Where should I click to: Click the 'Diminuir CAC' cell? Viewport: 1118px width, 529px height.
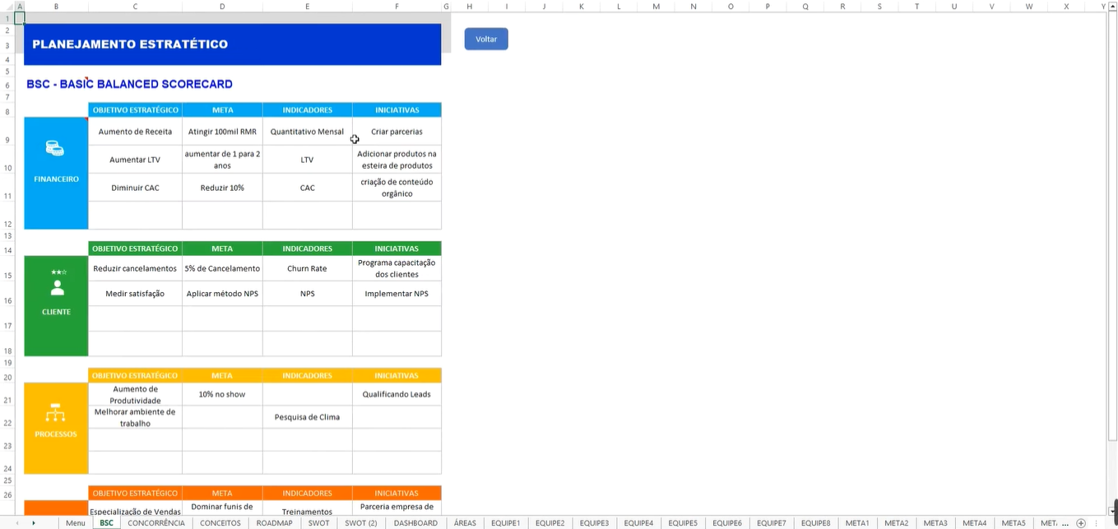point(135,188)
